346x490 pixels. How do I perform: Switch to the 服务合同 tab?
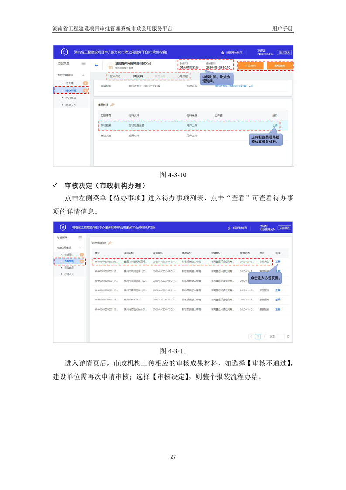pos(160,76)
